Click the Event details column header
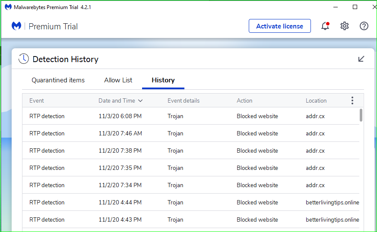The width and height of the screenshot is (377, 232). pos(184,100)
